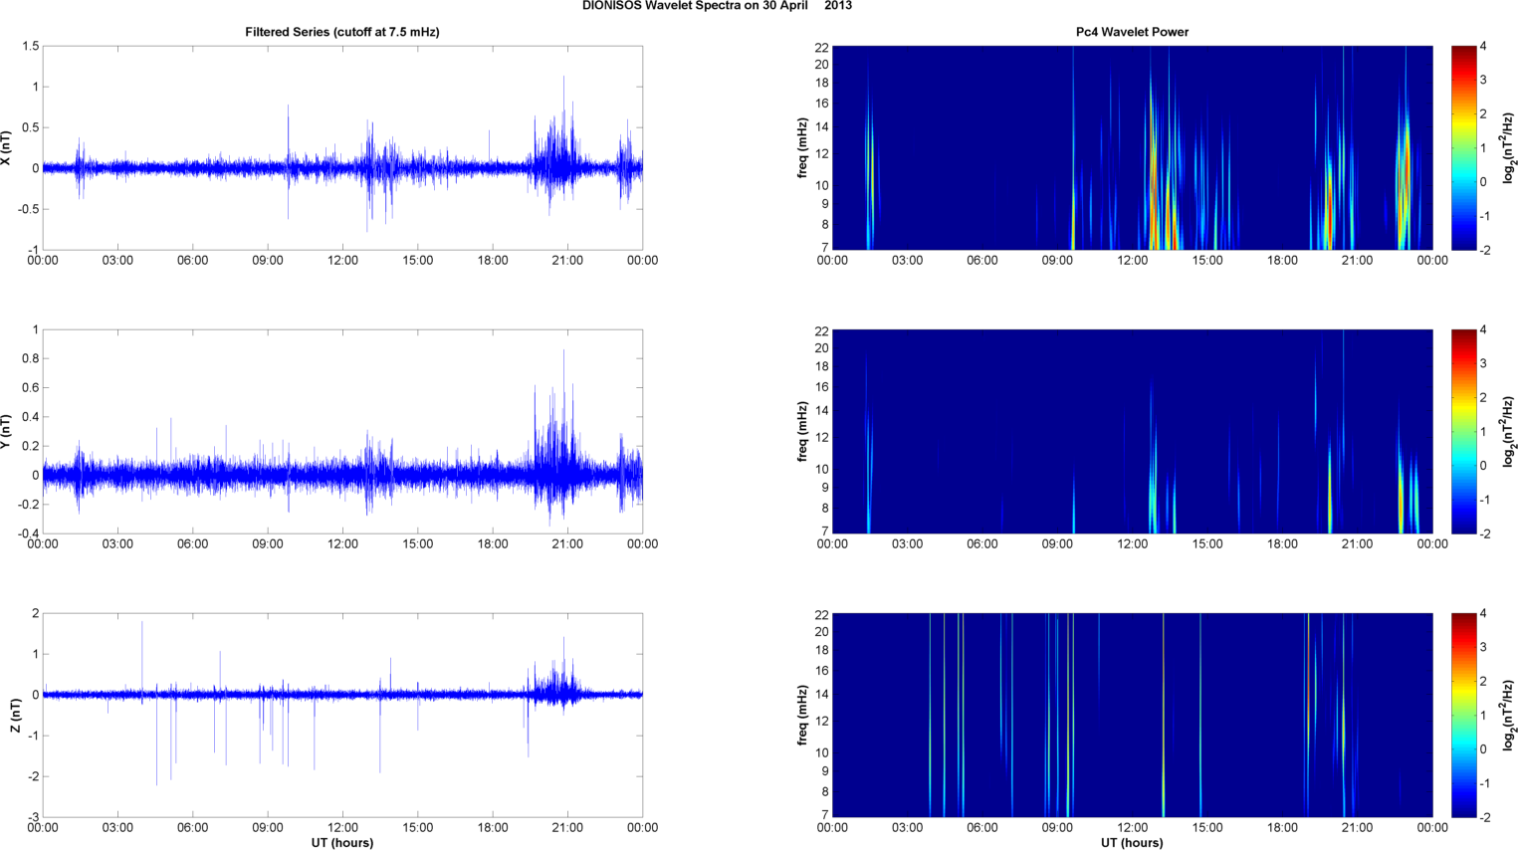Click the -3 tick on the Z plot
Screen dimensions: 1518x850
tap(32, 818)
